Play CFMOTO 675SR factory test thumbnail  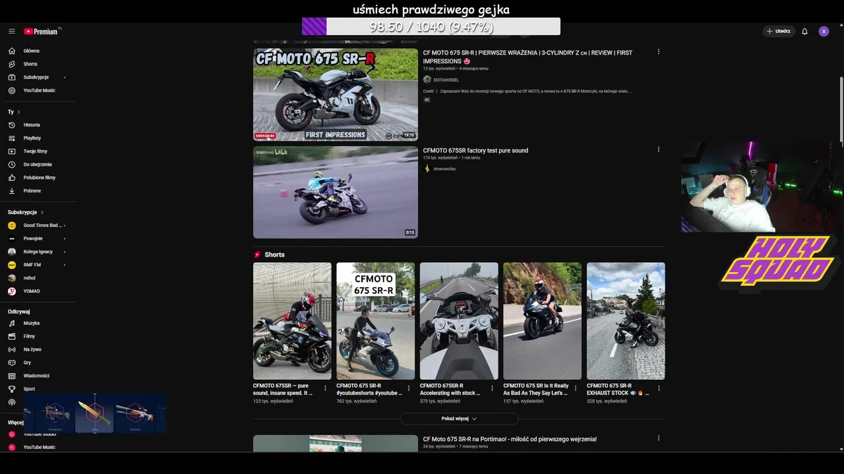[x=335, y=192]
